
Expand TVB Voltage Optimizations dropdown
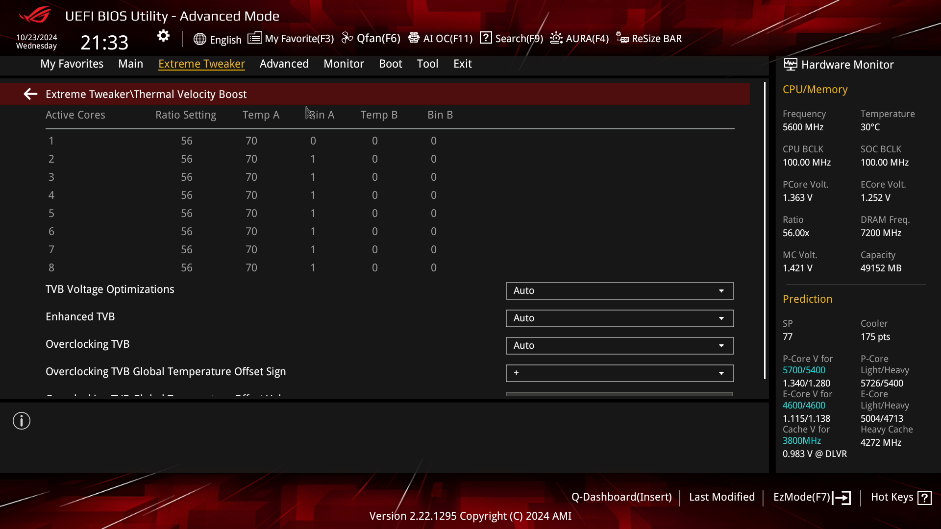click(722, 290)
